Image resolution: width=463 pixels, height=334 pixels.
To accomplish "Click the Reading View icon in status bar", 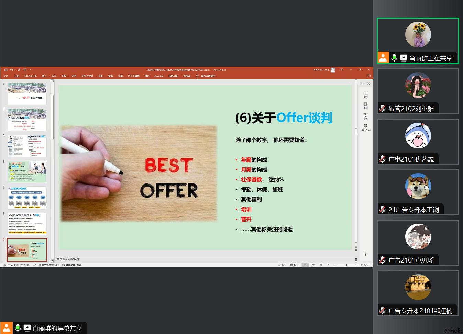I will (x=321, y=265).
